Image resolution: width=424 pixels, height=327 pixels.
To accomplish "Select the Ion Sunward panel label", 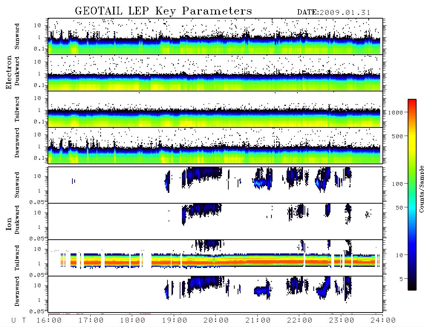I will (x=17, y=185).
